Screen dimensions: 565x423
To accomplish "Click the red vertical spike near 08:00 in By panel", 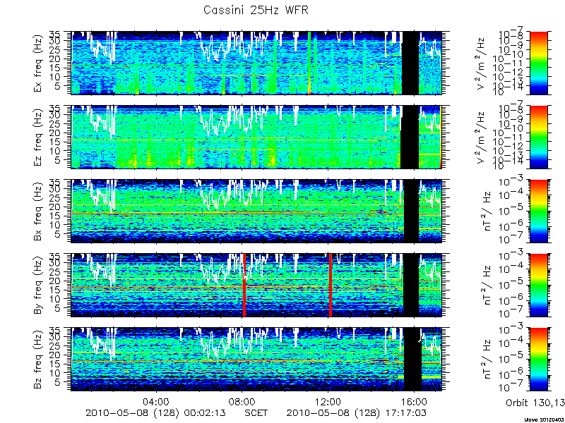I will [244, 286].
